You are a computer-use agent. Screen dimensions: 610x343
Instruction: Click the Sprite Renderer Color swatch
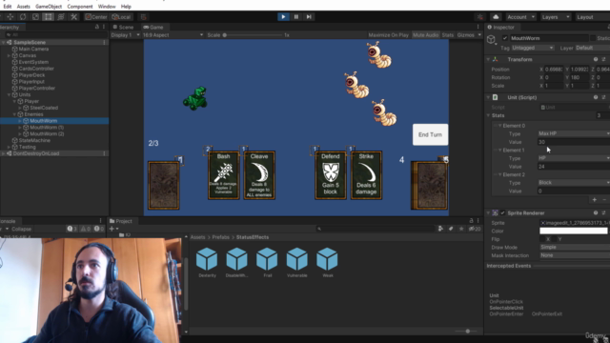click(574, 231)
